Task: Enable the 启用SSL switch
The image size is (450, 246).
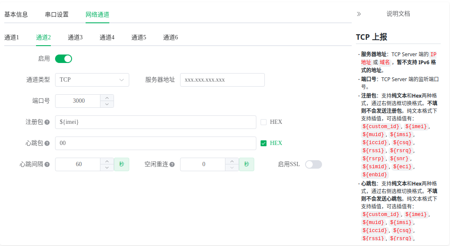Action: tap(314, 164)
